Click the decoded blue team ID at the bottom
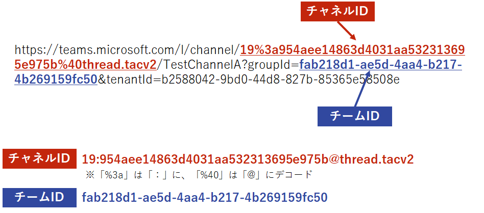Screen dimensions: 484x213 204,197
